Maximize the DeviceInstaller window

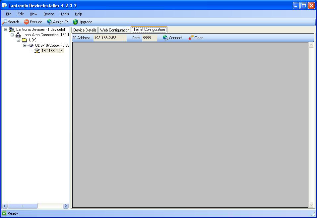[x=304, y=5]
